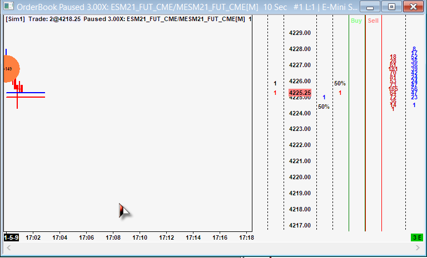Image resolution: width=427 pixels, height=258 pixels.
Task: Click the 50% label next to 4226.00
Action: (340, 83)
